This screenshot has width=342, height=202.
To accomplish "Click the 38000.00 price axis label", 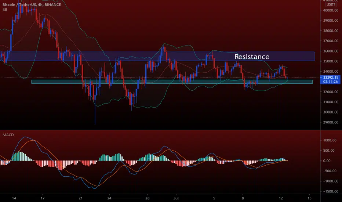I will (331, 31).
